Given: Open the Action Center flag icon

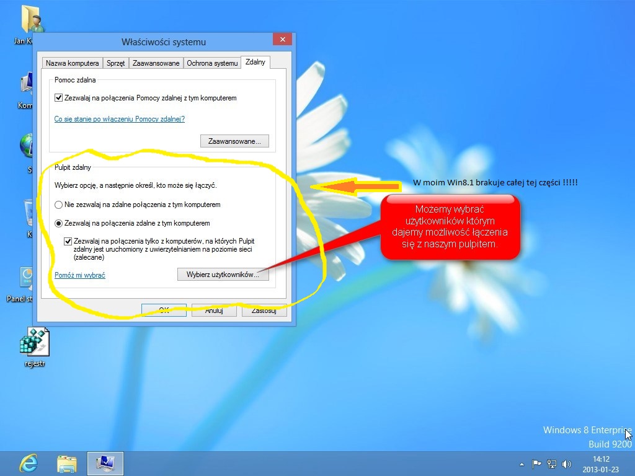Looking at the screenshot, I should tap(536, 464).
